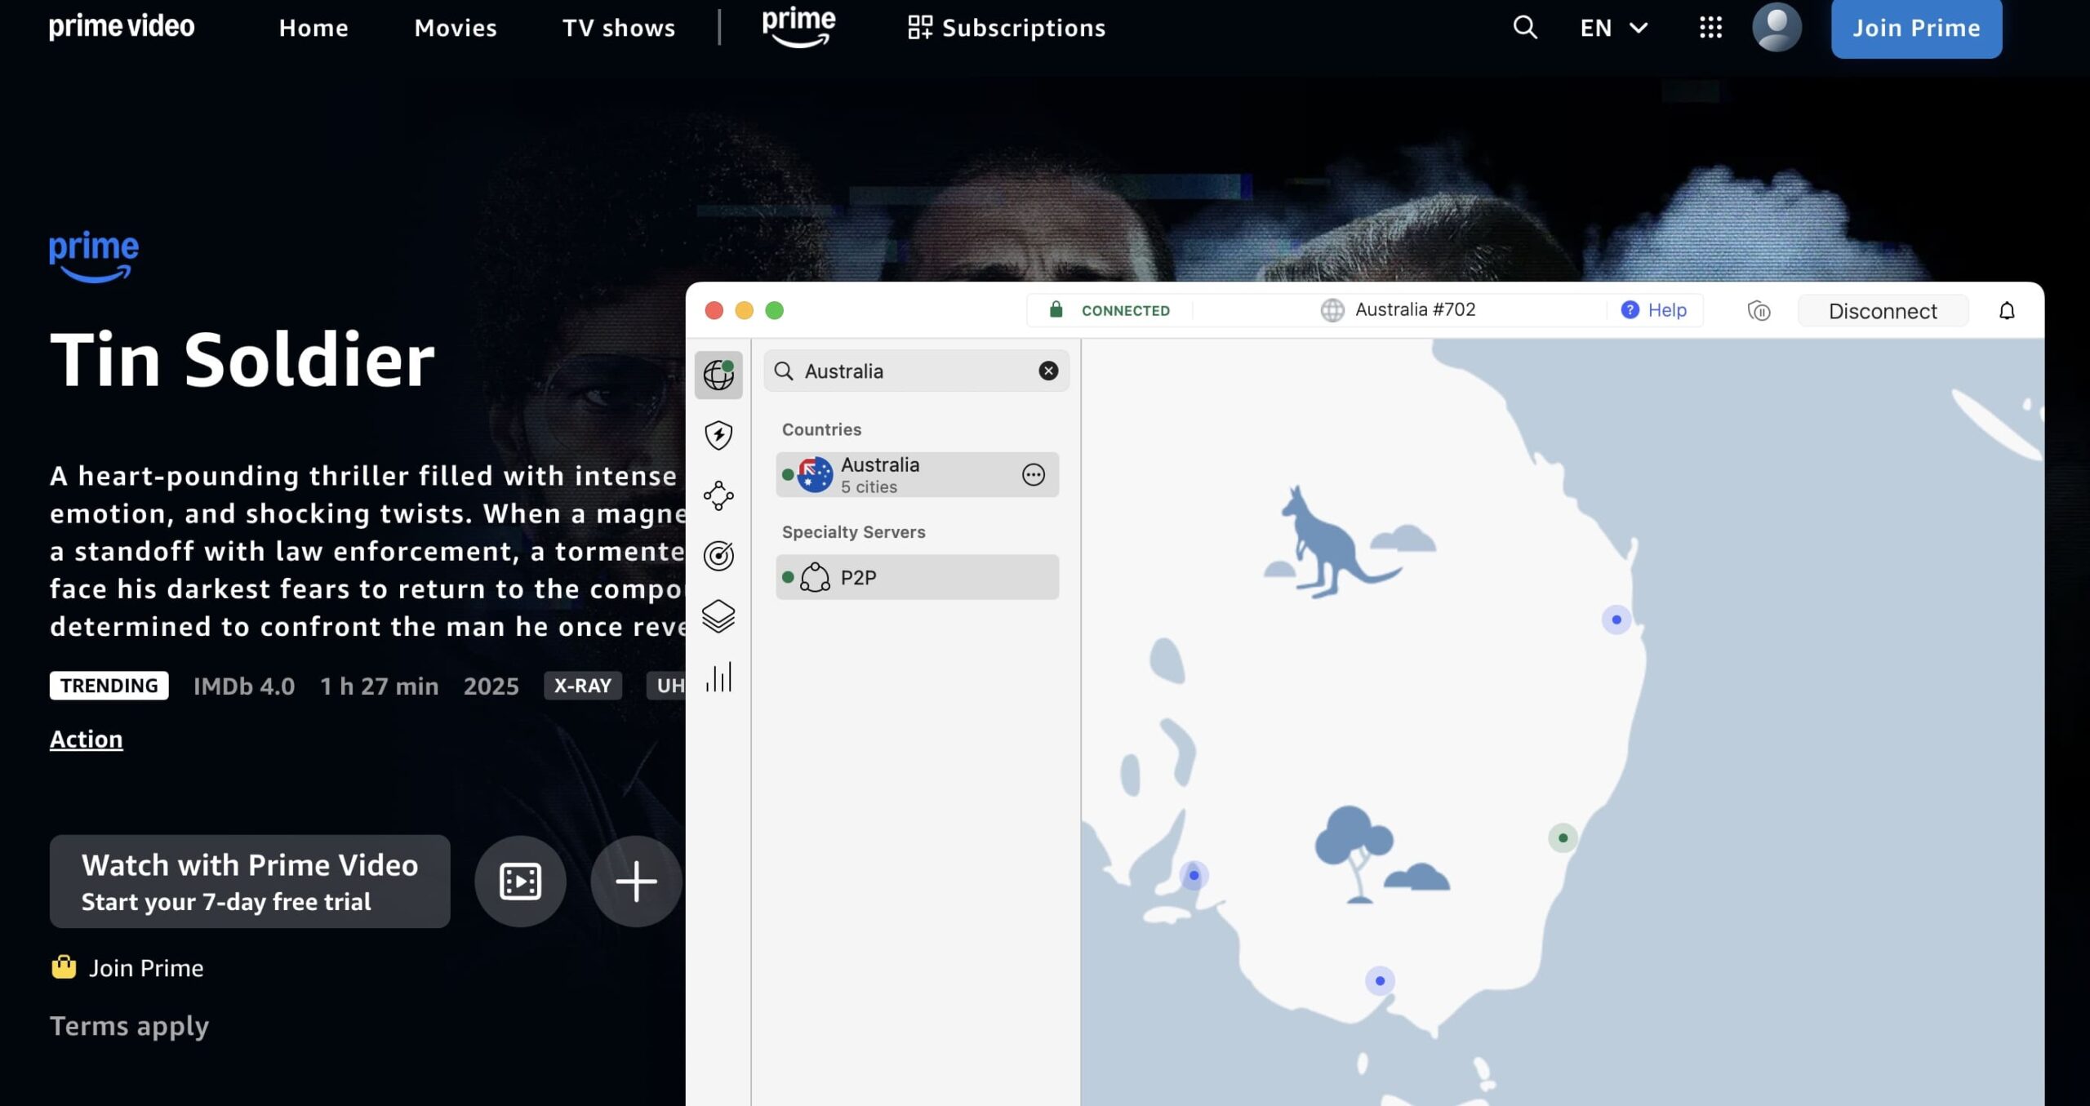The width and height of the screenshot is (2090, 1106).
Task: Go to the Movies tab
Action: (x=455, y=27)
